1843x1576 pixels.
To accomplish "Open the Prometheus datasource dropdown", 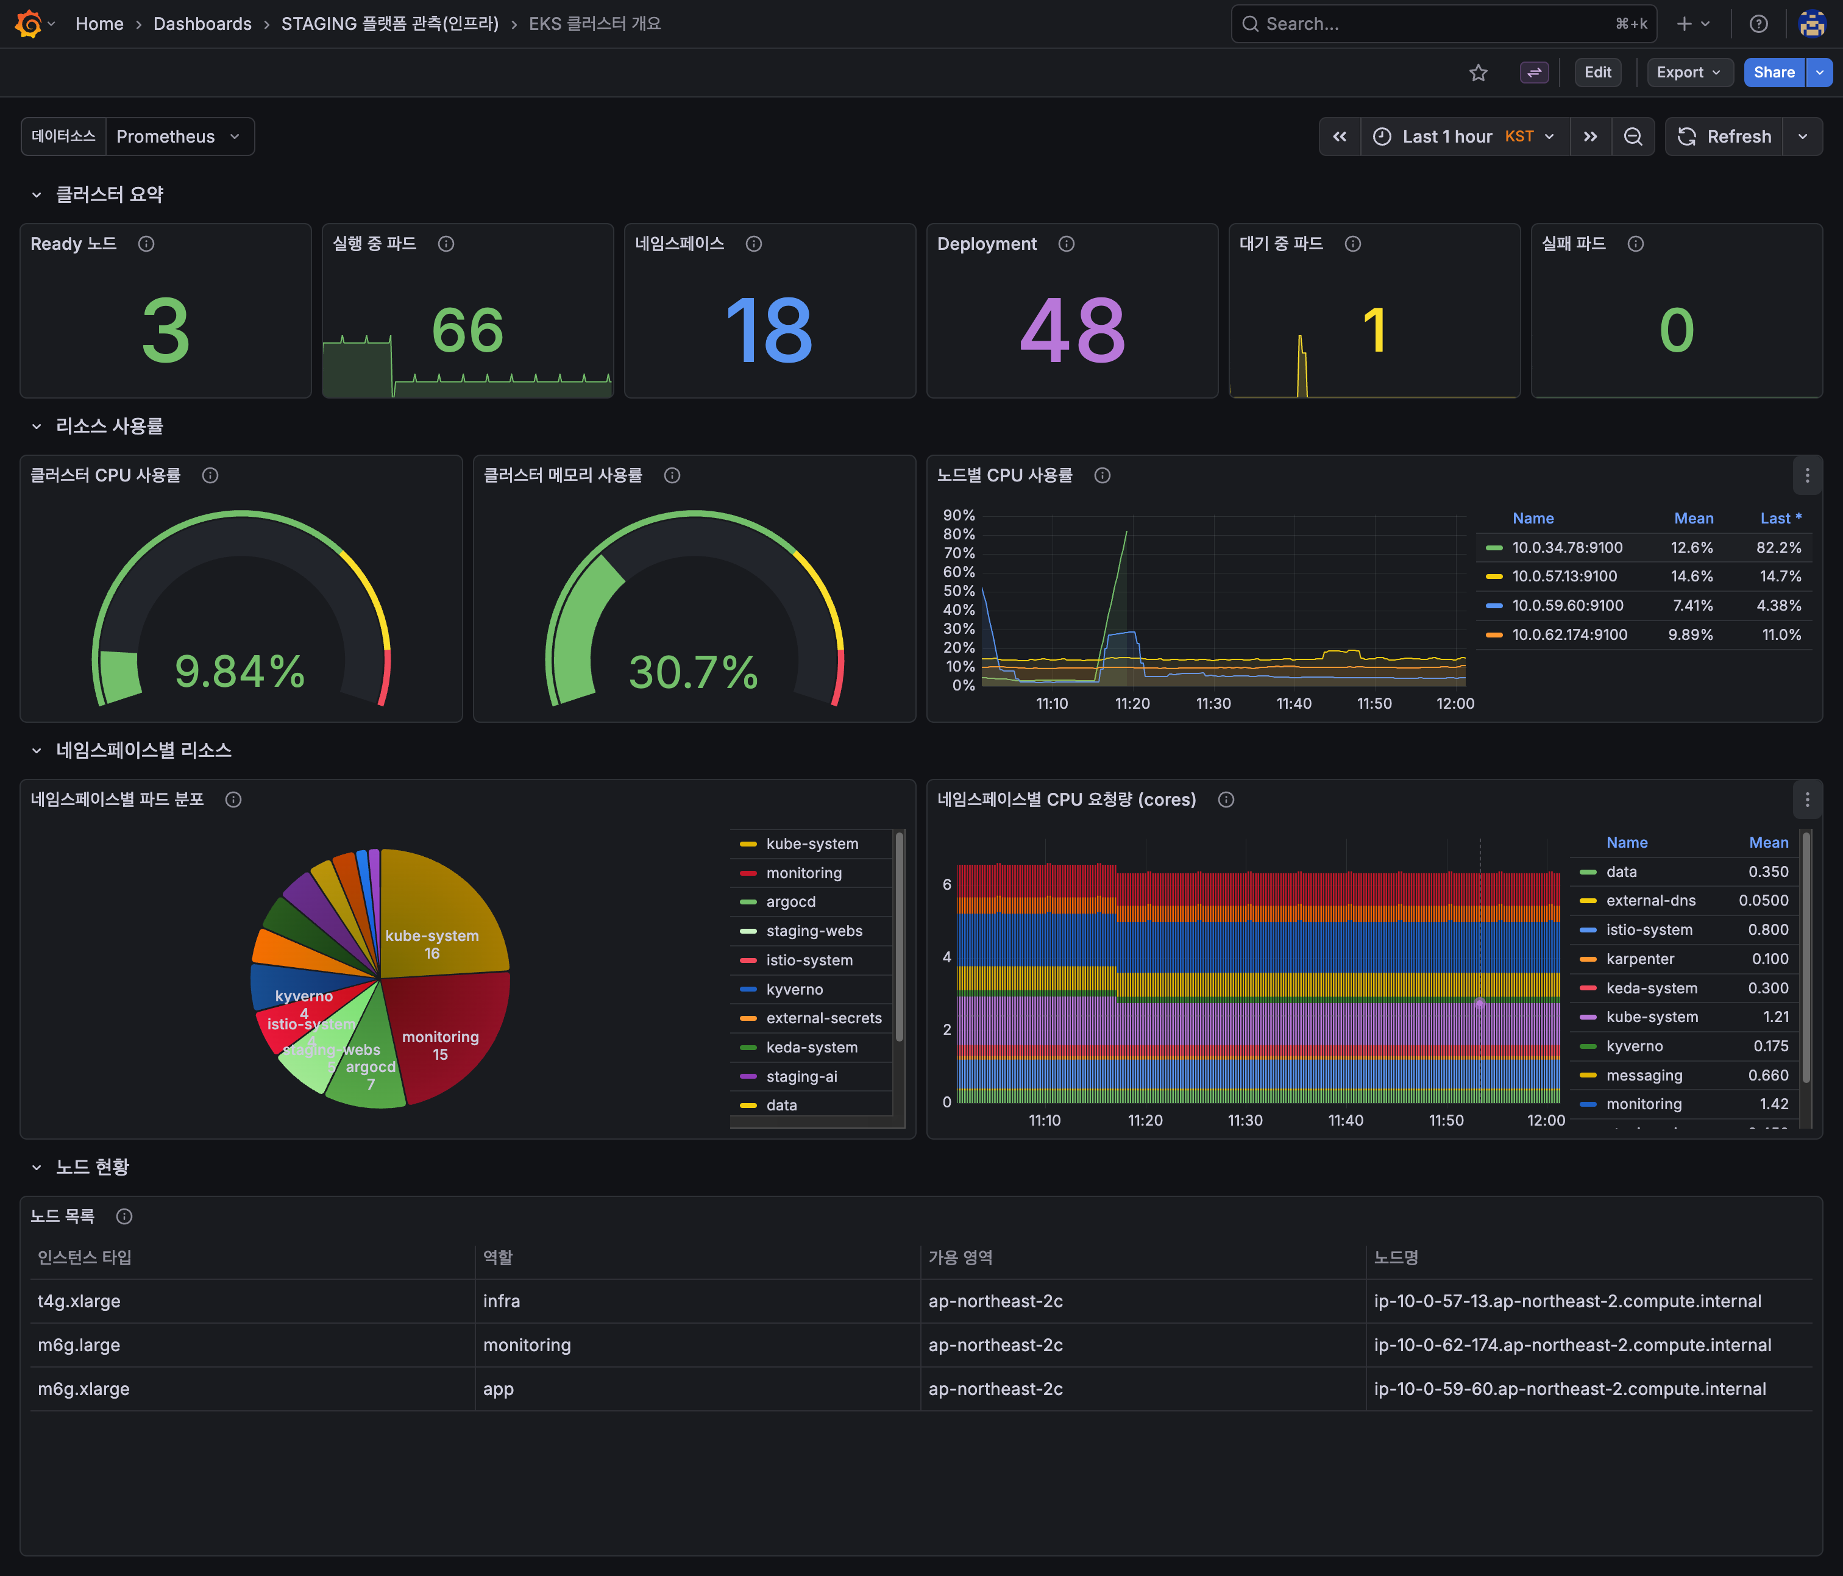I will coord(178,137).
